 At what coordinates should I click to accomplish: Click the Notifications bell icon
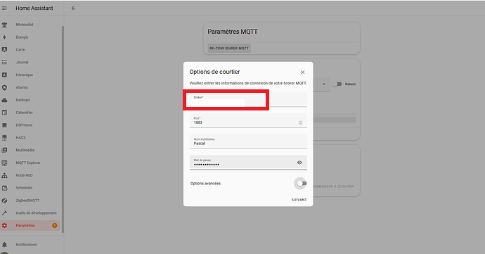click(4, 245)
